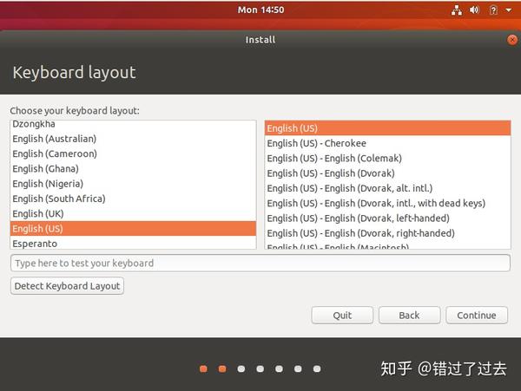
Task: Select English (Nigeria) keyboard layout
Action: click(133, 184)
